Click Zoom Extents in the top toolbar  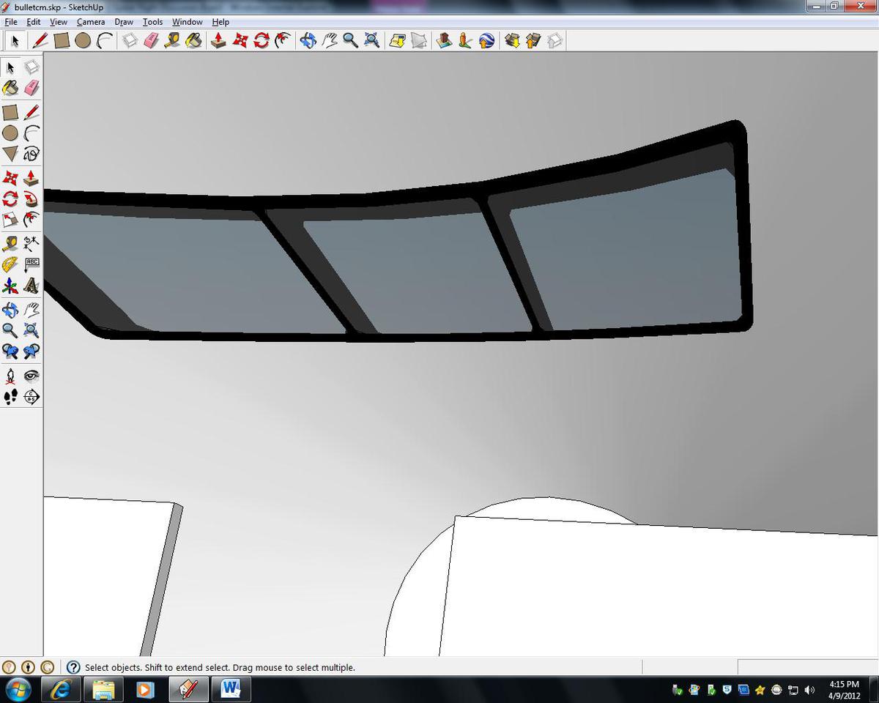[371, 40]
